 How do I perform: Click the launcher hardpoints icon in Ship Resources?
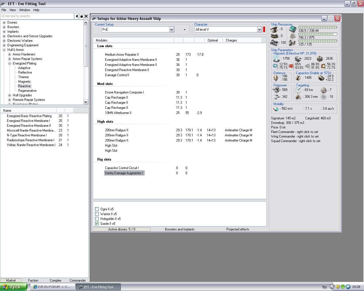[274, 36]
